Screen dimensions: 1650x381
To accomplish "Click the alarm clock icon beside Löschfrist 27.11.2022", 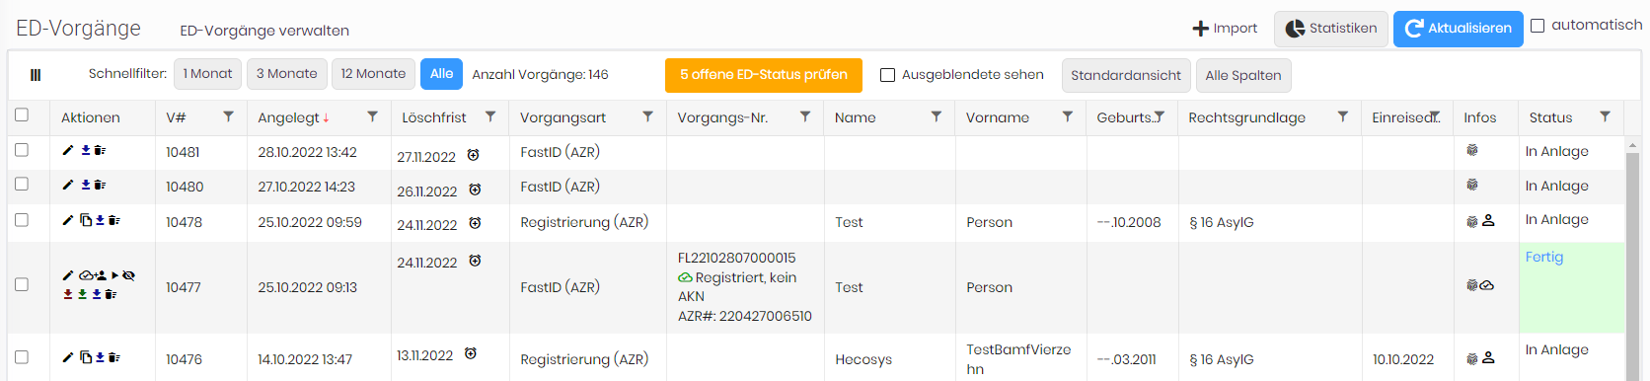I will pyautogui.click(x=473, y=155).
